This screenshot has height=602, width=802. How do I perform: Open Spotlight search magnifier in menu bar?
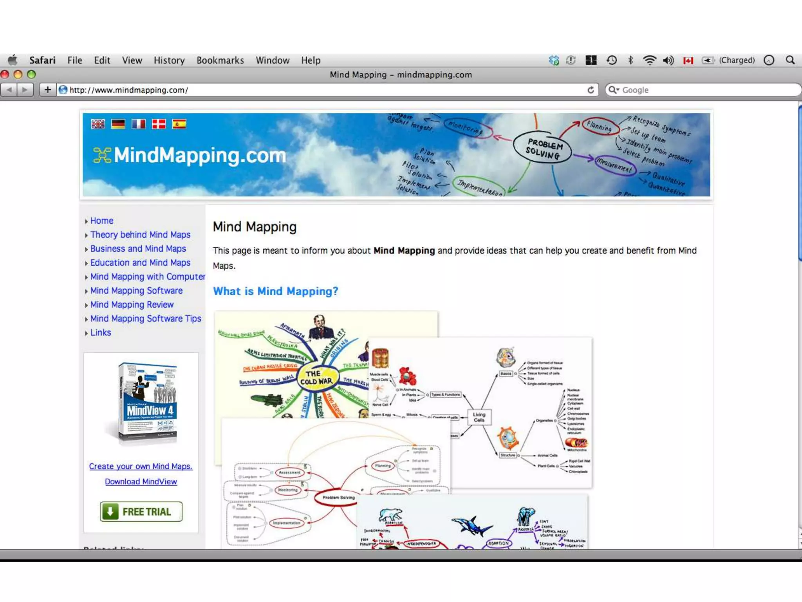coord(790,60)
